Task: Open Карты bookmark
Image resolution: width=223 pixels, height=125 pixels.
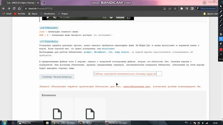Action: click(x=33, y=14)
